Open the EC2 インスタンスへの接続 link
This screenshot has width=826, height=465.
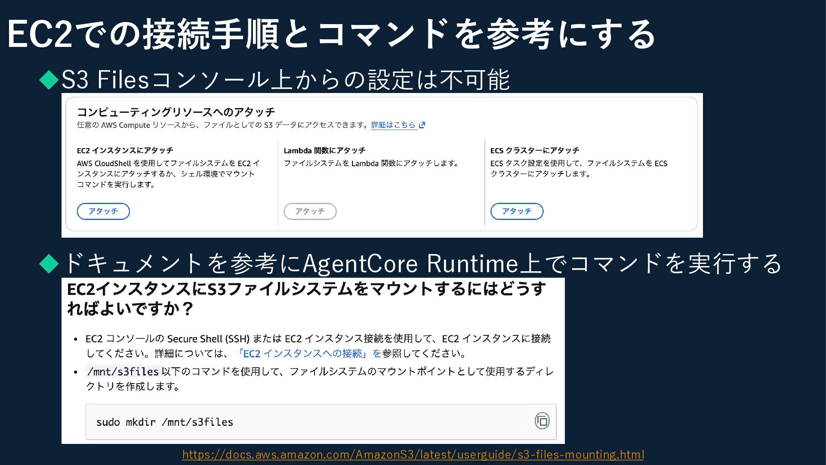[x=308, y=353]
